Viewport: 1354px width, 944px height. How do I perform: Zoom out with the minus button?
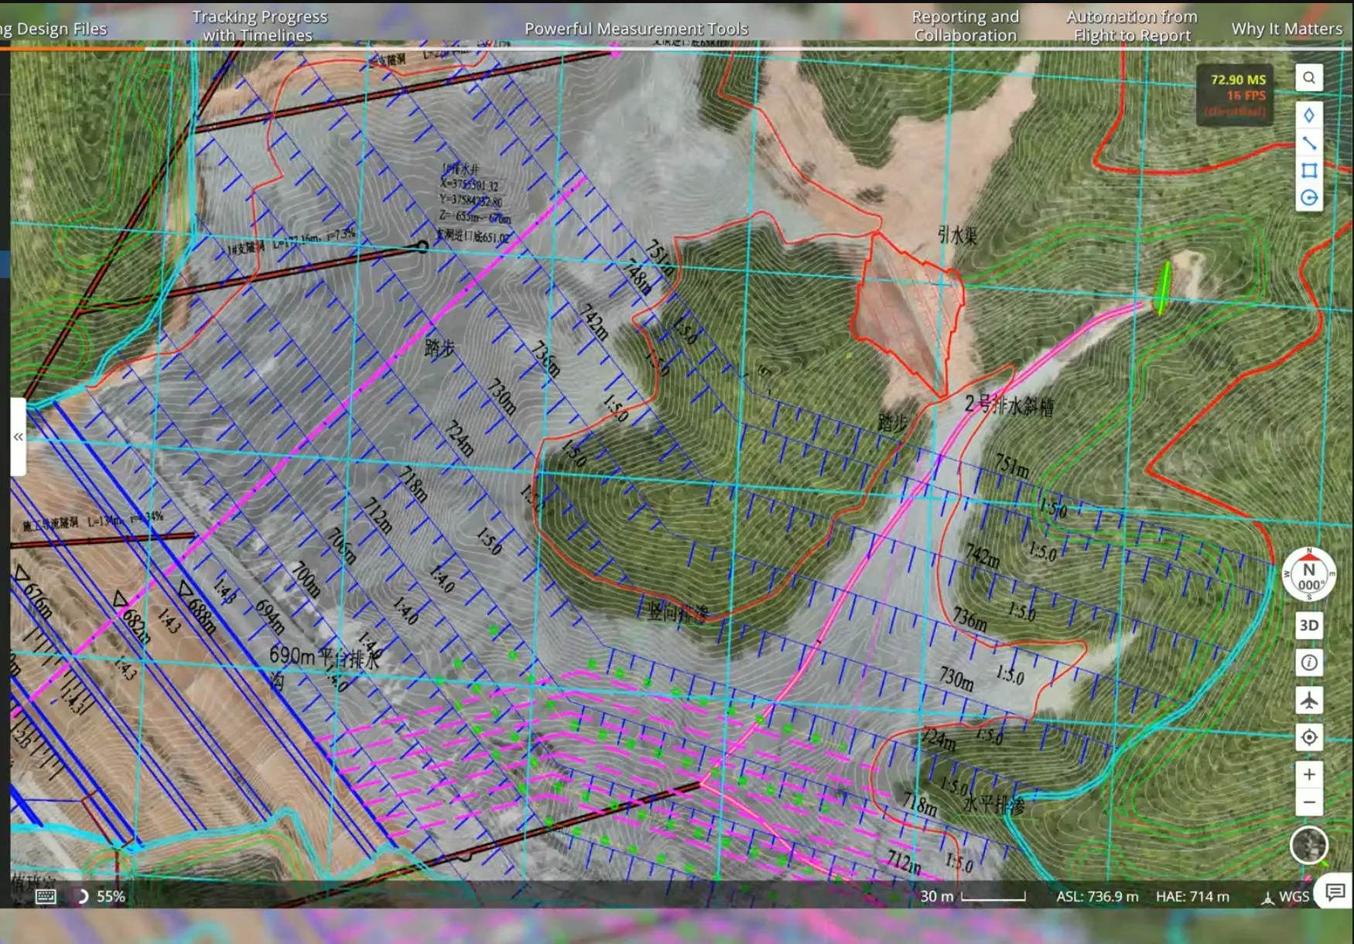pyautogui.click(x=1308, y=802)
